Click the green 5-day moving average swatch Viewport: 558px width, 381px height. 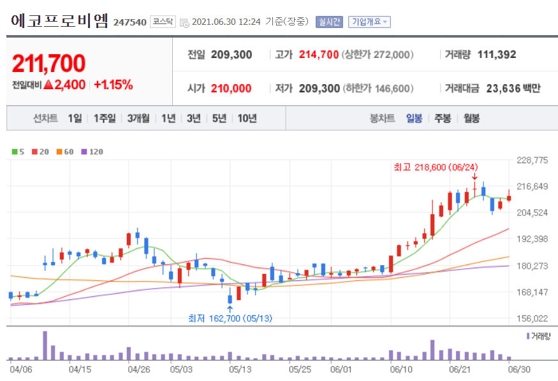[x=15, y=152]
